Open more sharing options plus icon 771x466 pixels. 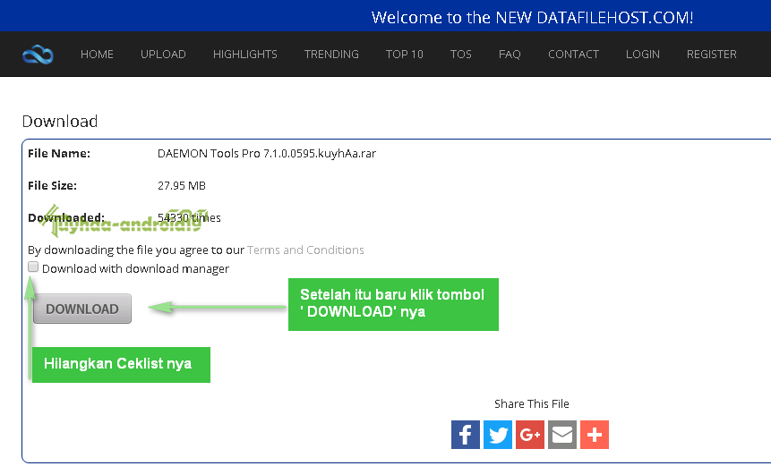click(595, 435)
